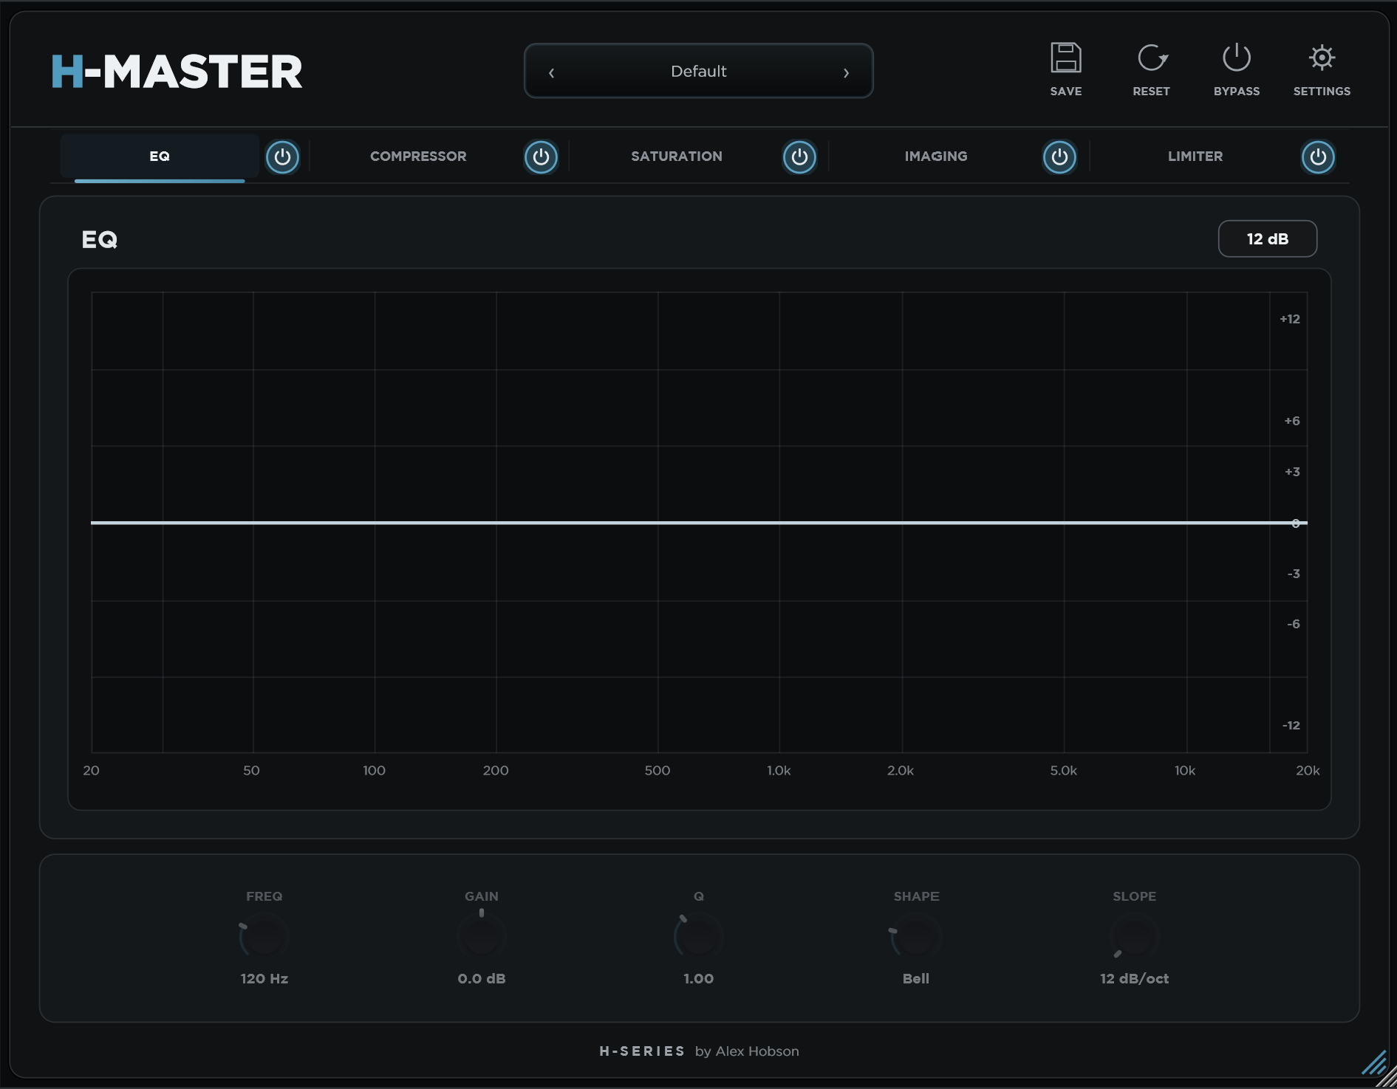Click the 1.00 Q value
The width and height of the screenshot is (1397, 1089).
point(699,978)
